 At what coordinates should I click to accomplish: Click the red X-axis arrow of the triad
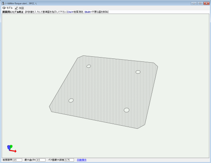[14, 151]
